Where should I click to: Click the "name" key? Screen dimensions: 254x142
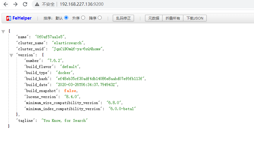(x=22, y=37)
